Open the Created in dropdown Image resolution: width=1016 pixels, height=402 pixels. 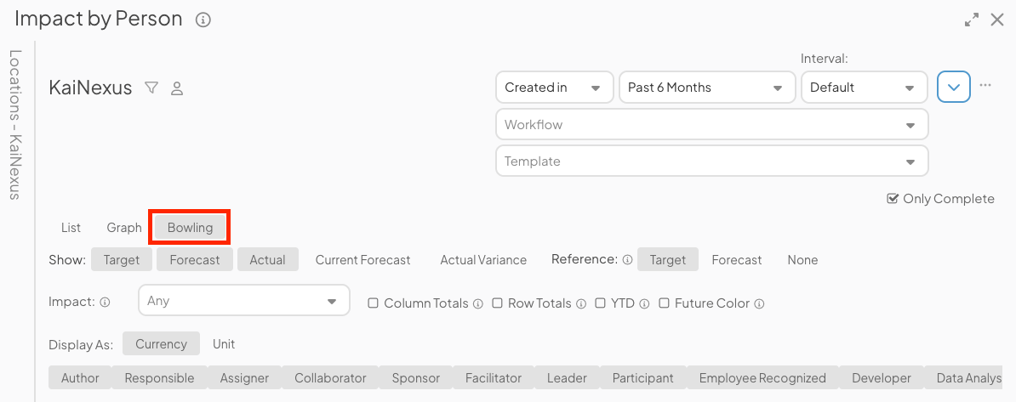[554, 87]
